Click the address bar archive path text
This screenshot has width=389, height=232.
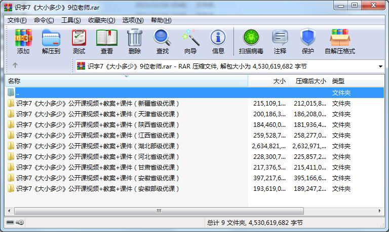(197, 67)
